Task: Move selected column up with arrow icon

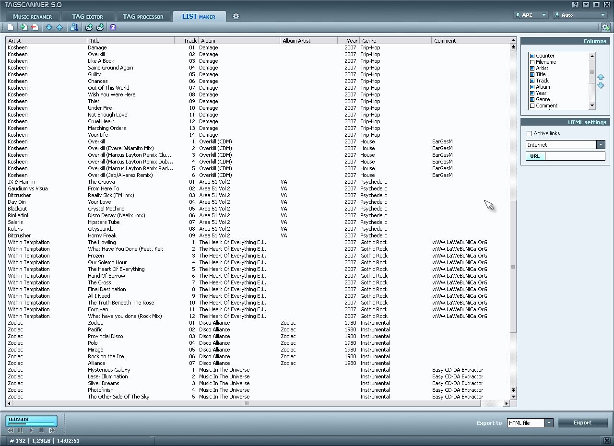Action: tap(601, 77)
